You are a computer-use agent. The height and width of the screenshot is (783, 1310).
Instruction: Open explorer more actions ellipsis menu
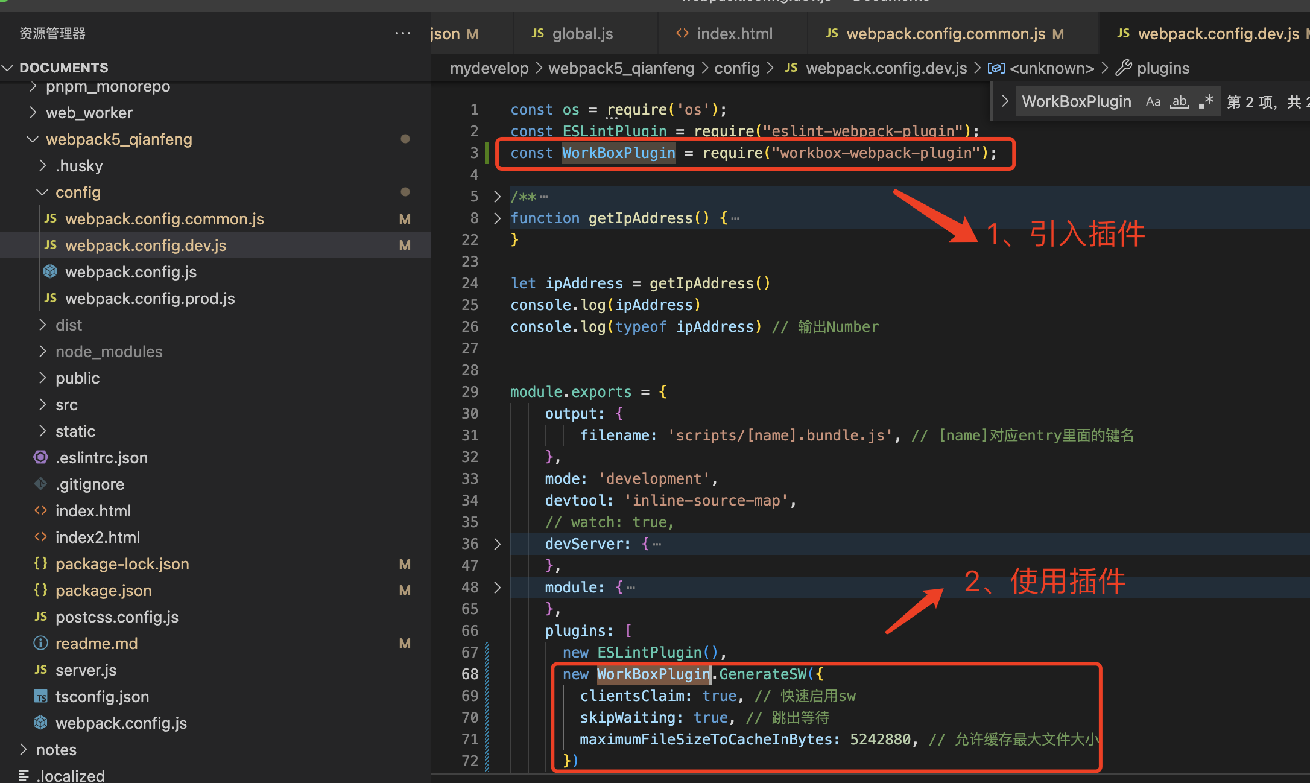tap(402, 33)
